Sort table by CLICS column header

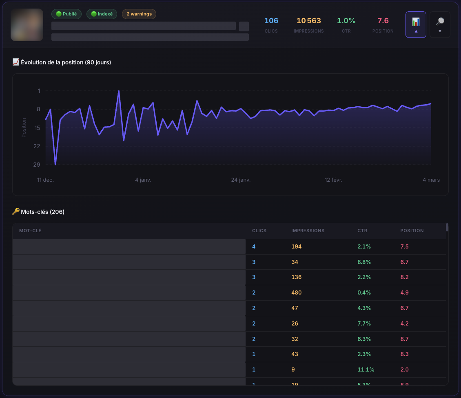pyautogui.click(x=259, y=231)
